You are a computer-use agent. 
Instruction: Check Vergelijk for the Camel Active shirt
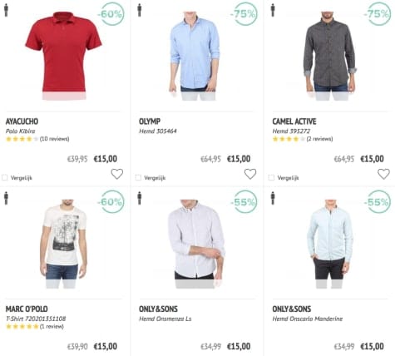pos(271,177)
